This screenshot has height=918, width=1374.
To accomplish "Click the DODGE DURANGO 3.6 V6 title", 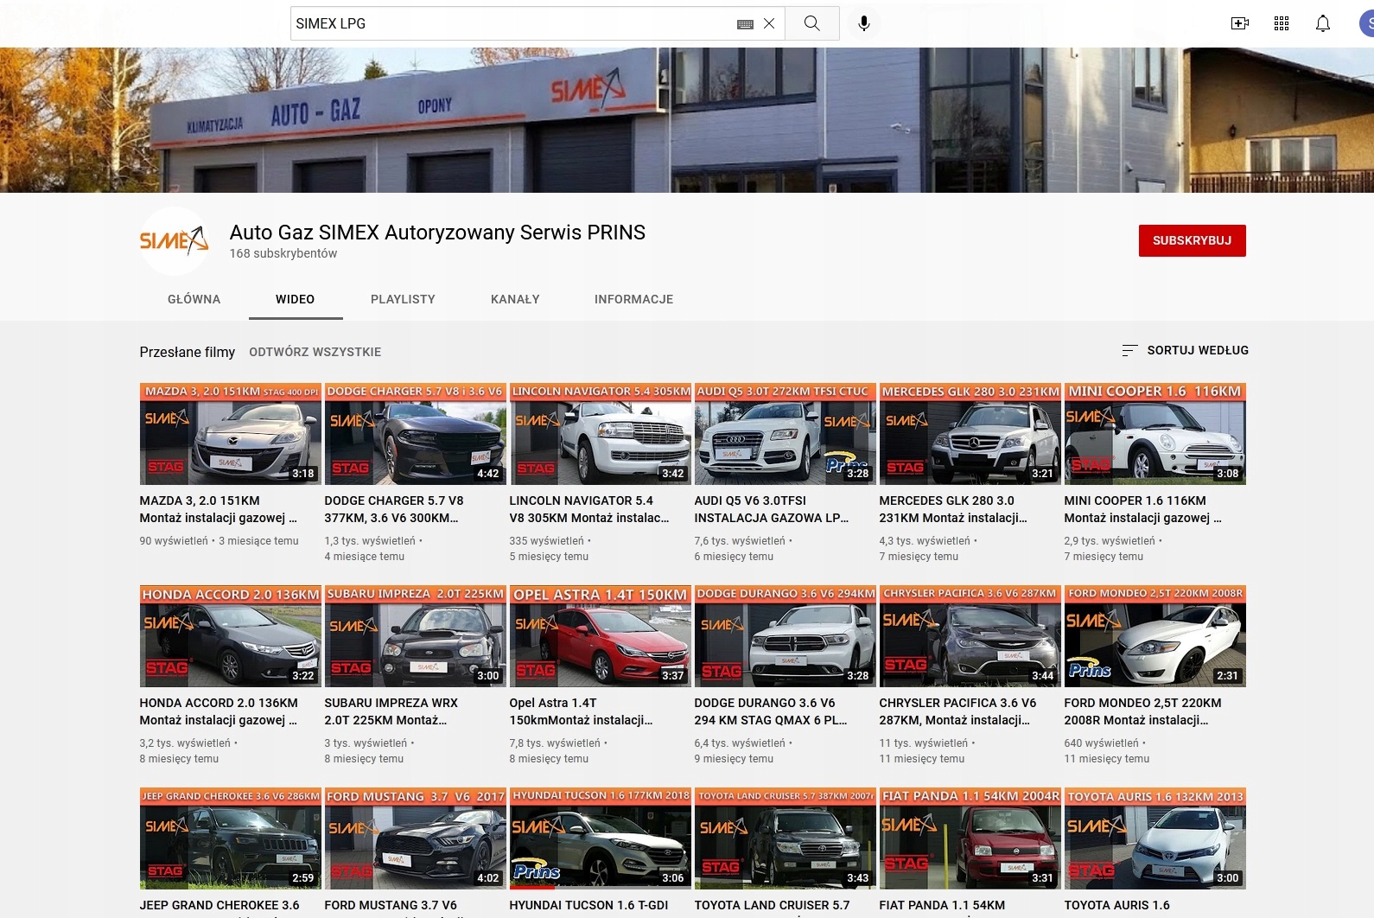I will click(x=771, y=711).
